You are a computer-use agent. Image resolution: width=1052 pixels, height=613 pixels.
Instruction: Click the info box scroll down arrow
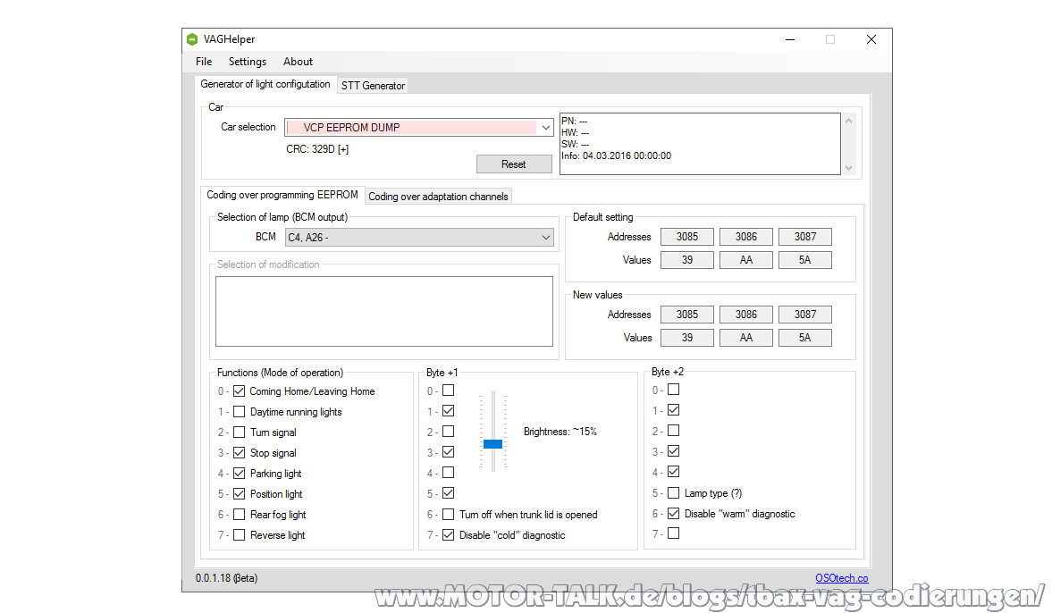click(849, 168)
